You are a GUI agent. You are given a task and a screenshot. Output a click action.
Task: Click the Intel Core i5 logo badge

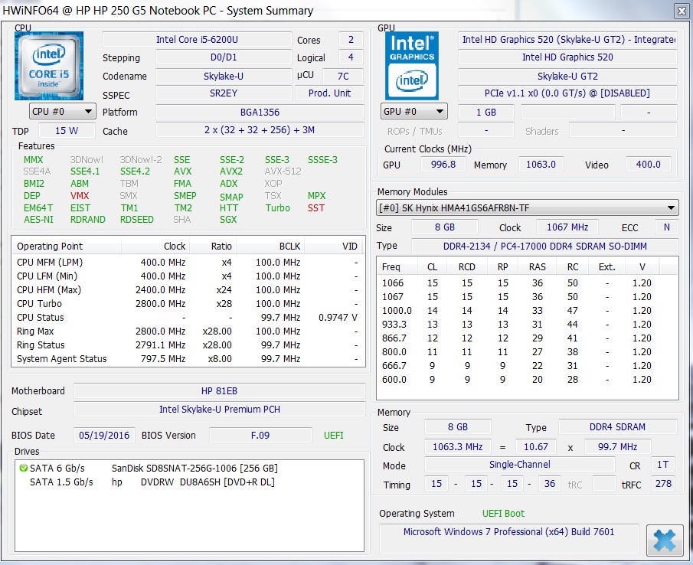coord(48,66)
